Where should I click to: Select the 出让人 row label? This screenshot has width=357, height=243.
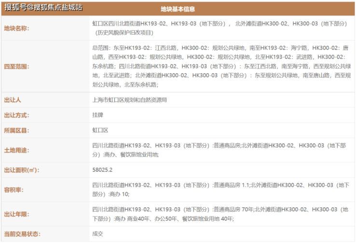coord(13,100)
